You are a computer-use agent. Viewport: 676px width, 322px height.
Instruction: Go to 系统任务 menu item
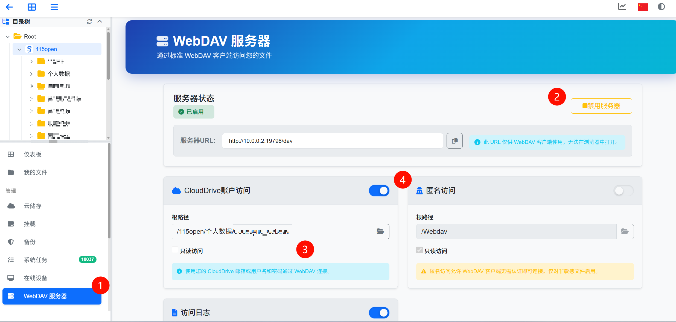[x=35, y=260]
